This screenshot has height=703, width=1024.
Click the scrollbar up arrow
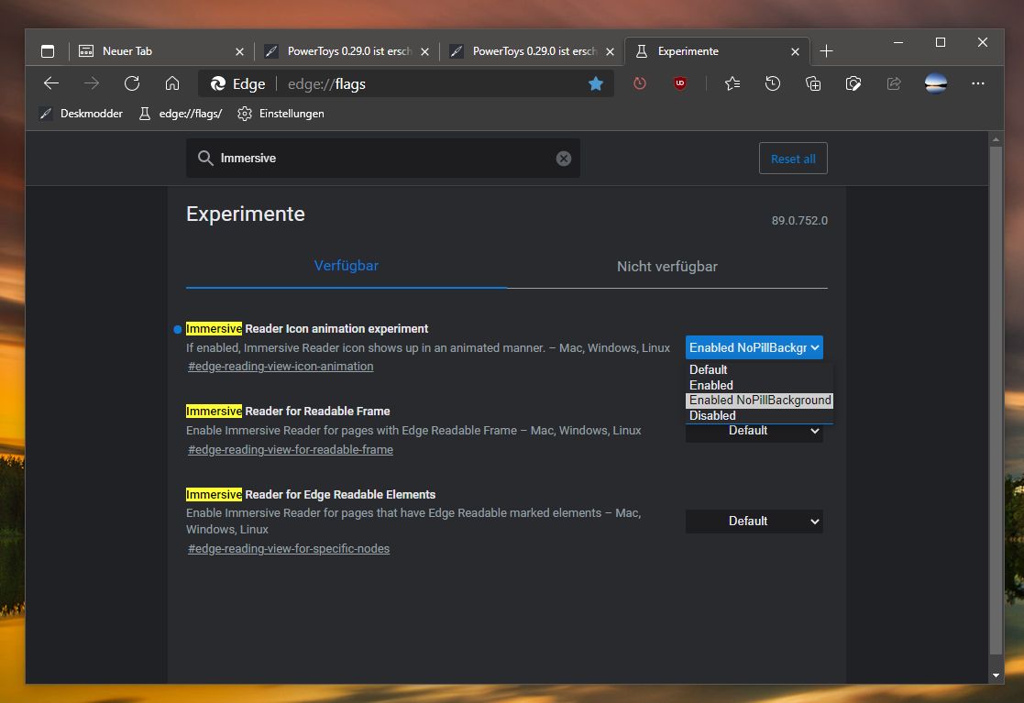(x=996, y=139)
